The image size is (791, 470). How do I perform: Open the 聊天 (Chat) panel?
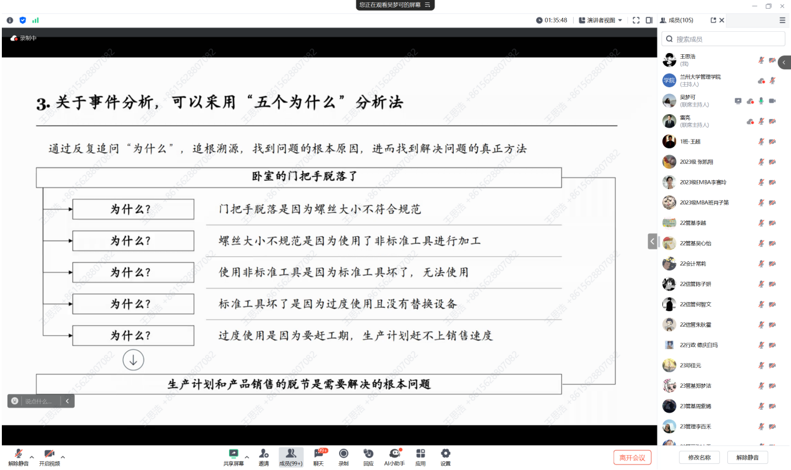point(319,456)
